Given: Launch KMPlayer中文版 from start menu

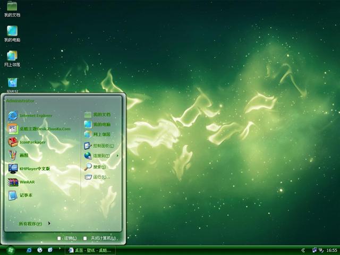Looking at the screenshot, I should click(x=29, y=168).
